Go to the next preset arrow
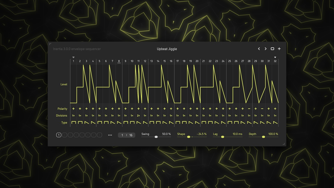 click(266, 49)
